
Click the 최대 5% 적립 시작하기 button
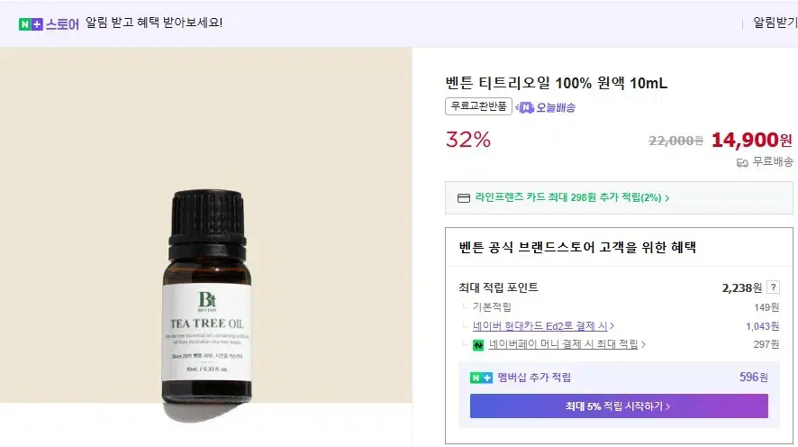(x=619, y=406)
